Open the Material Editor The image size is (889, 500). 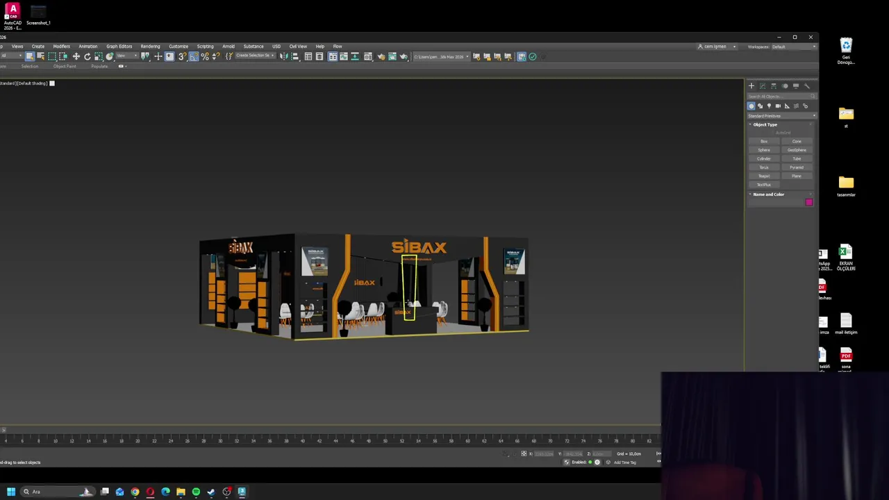click(368, 57)
